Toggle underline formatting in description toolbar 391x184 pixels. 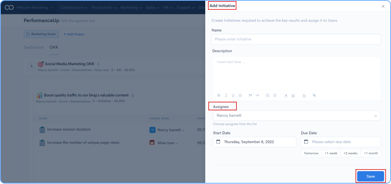233,95
